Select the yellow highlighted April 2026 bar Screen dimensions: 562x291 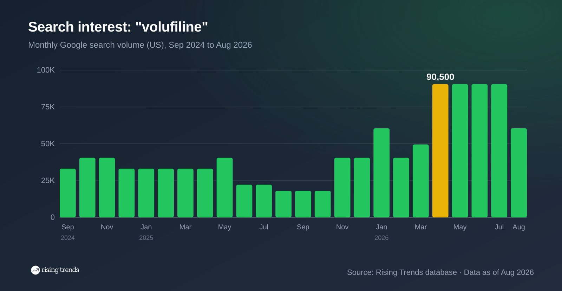click(440, 151)
